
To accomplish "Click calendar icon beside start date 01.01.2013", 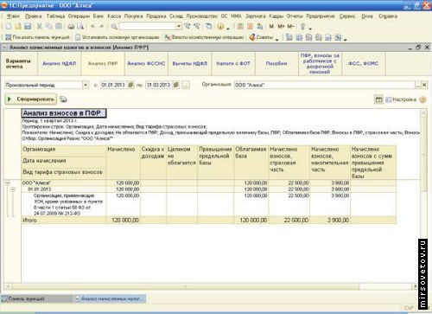I will tap(130, 85).
